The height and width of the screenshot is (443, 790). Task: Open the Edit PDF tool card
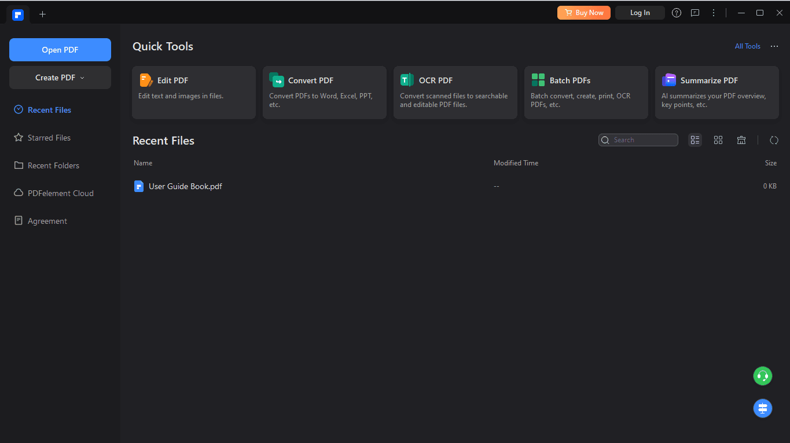pos(194,93)
